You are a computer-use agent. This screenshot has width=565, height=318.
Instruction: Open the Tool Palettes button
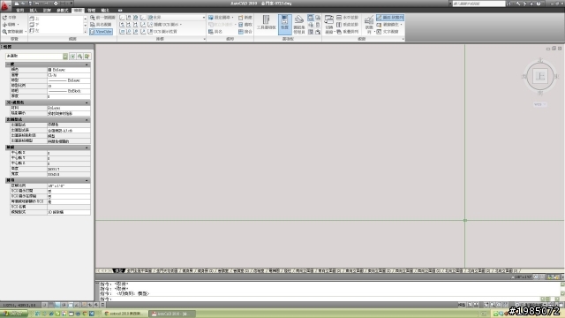point(267,22)
